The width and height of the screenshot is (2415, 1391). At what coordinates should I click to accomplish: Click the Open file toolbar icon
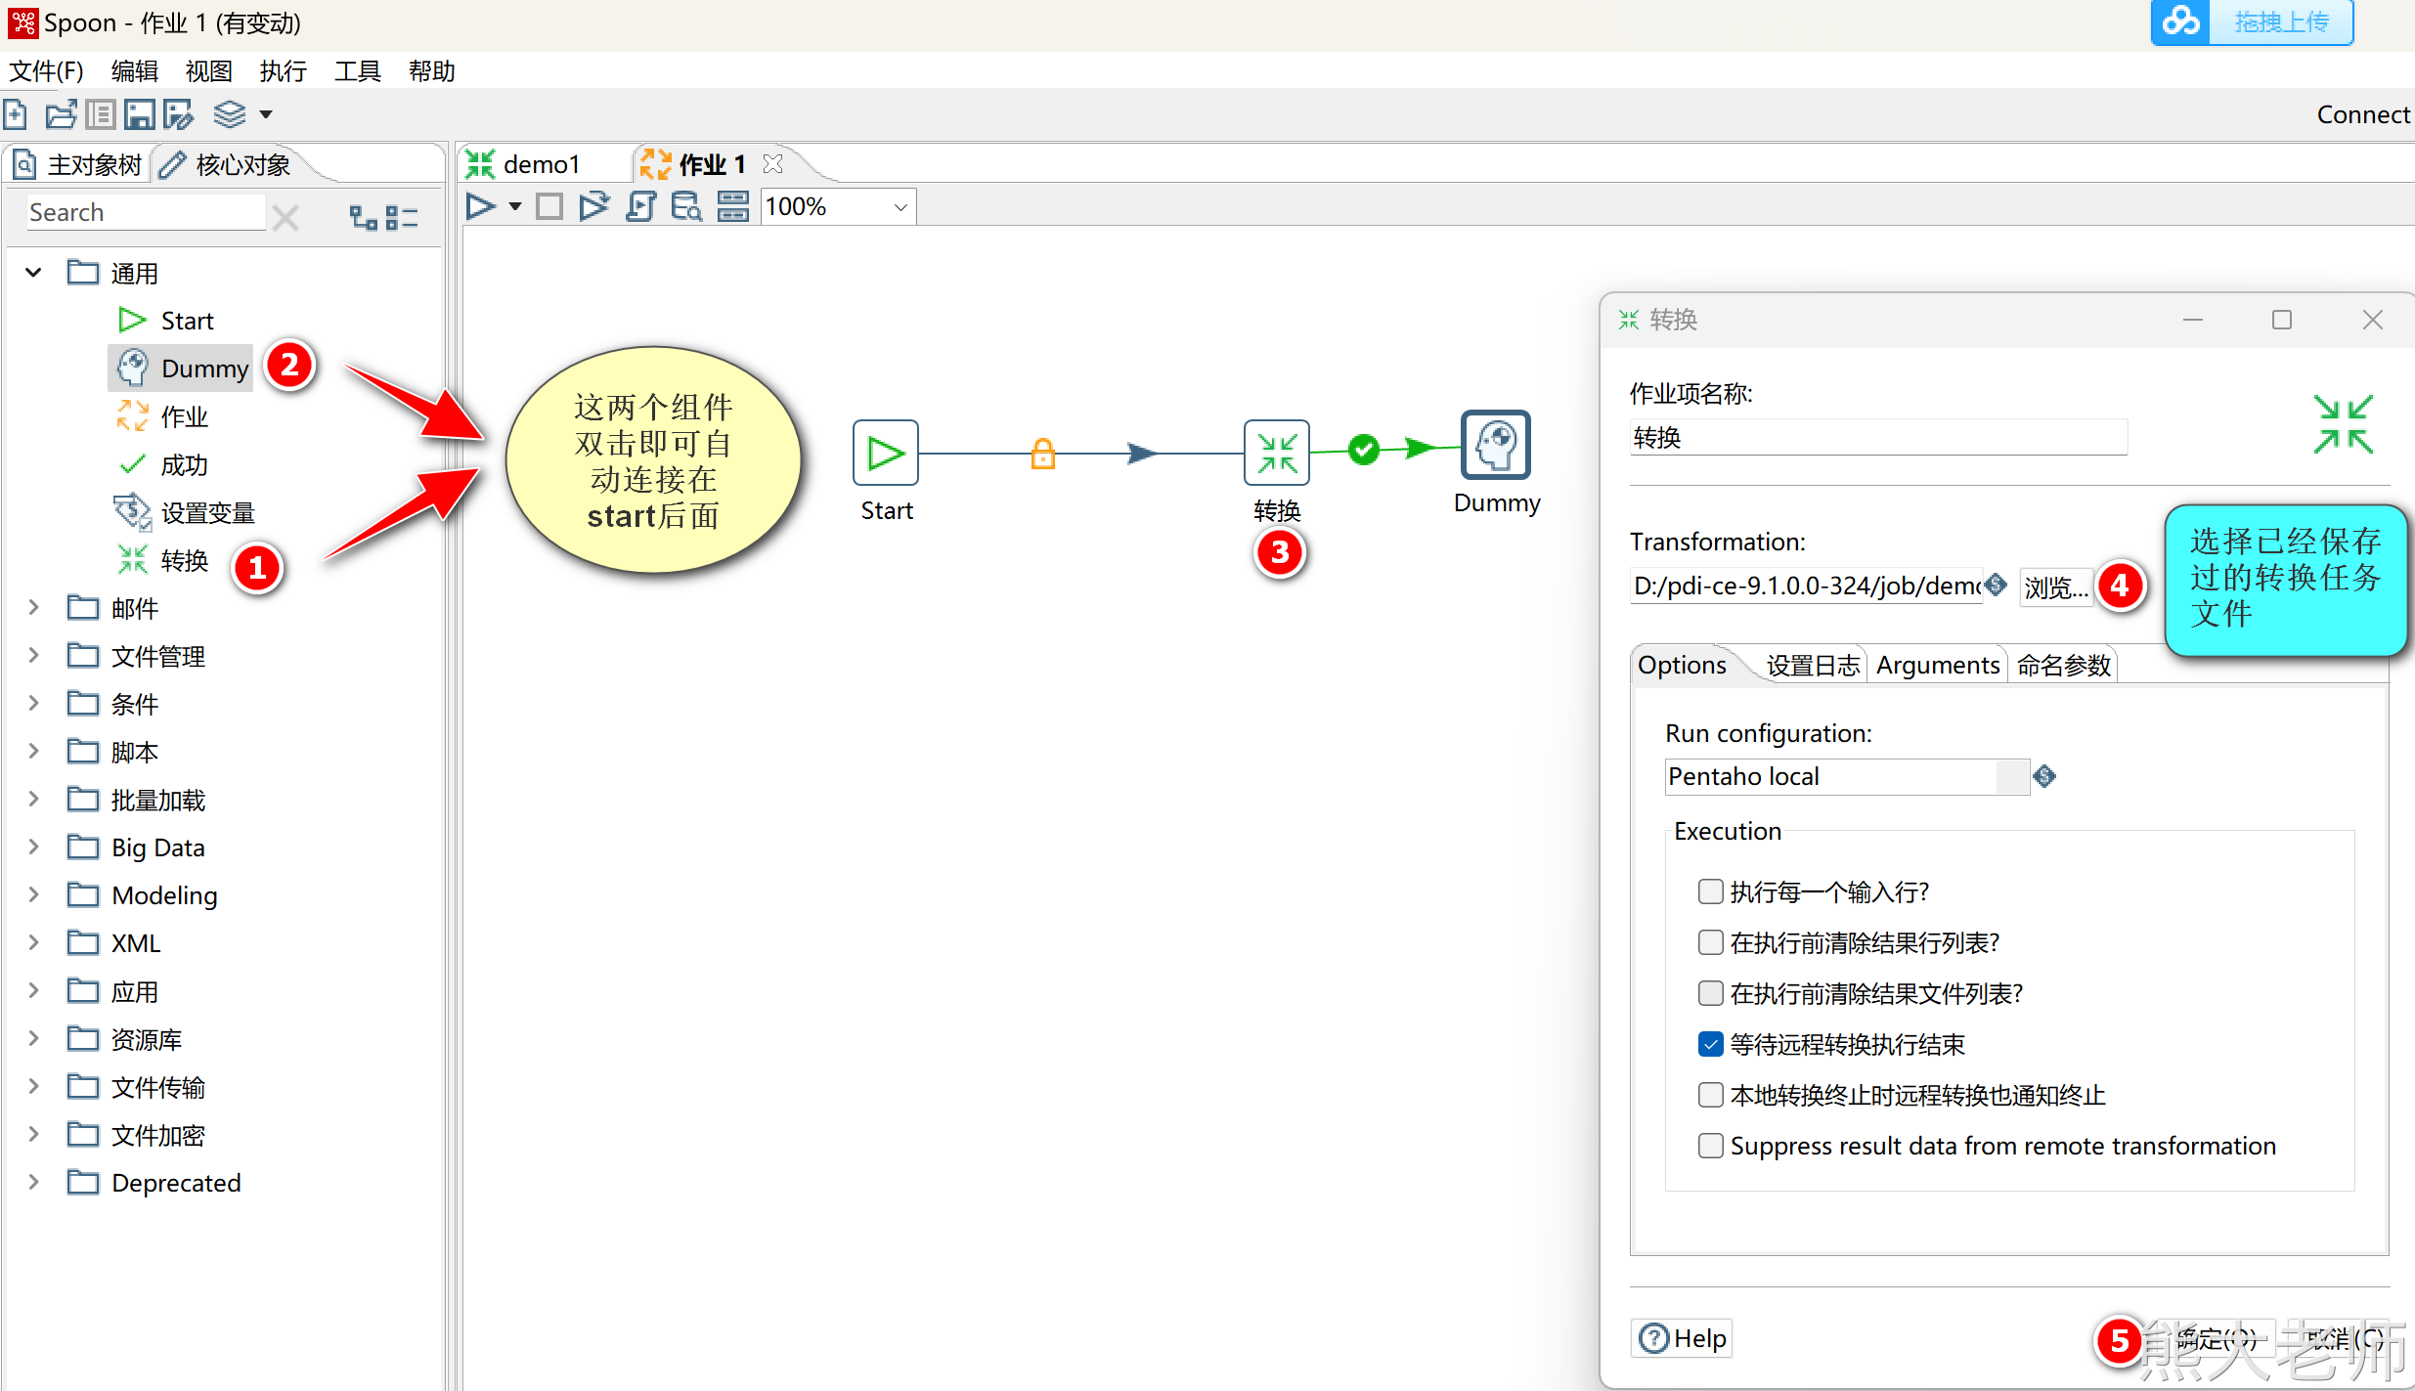(61, 115)
